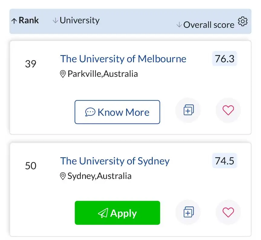Click the location pin for Sydney, Australia
Image resolution: width=261 pixels, height=240 pixels.
pos(63,176)
